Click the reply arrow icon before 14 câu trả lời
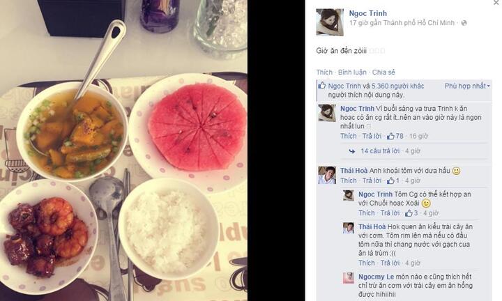This screenshot has width=502, height=301. [x=352, y=151]
